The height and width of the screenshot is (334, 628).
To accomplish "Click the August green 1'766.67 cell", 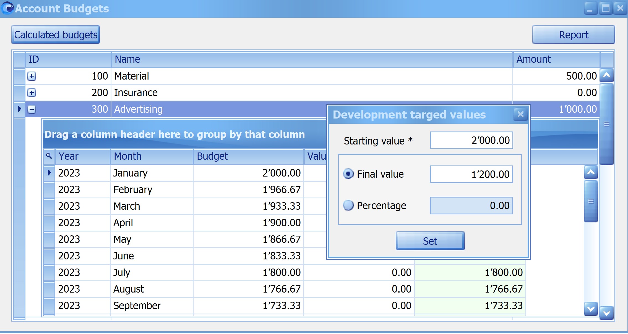I will click(470, 289).
